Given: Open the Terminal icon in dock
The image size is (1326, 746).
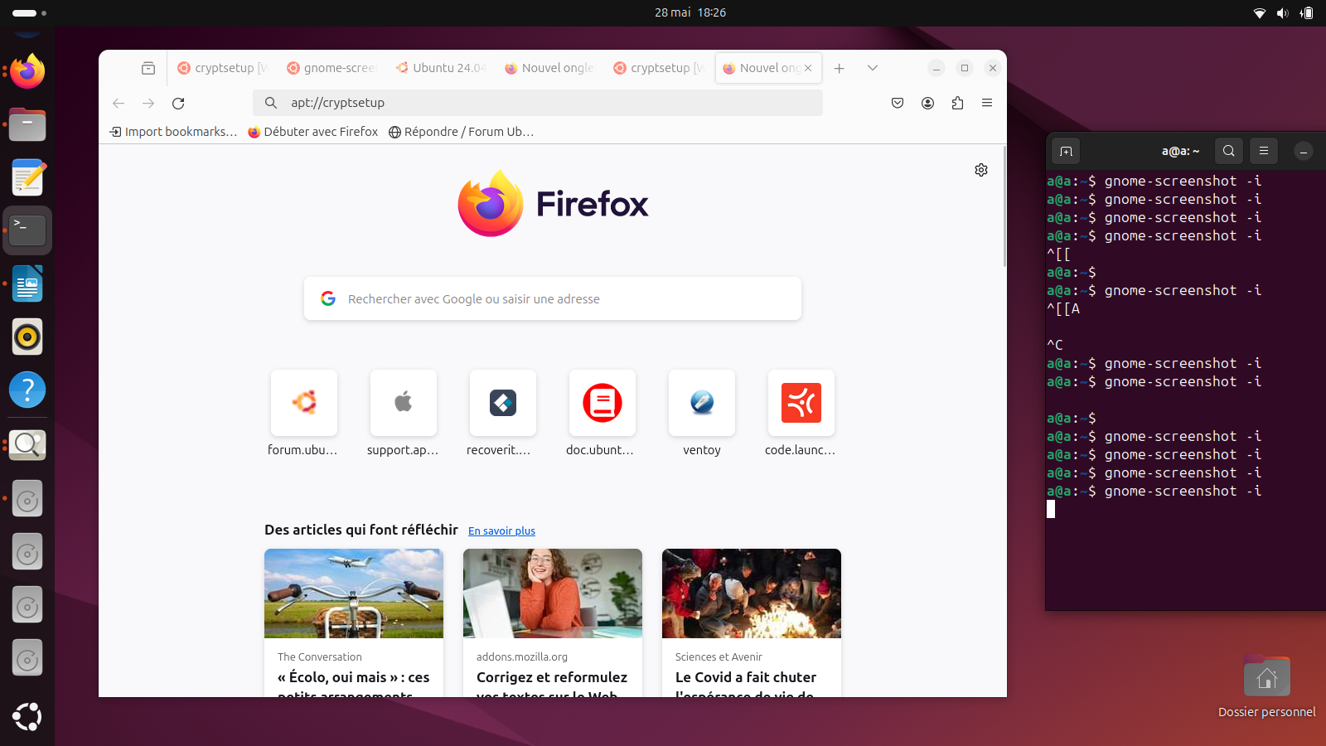Looking at the screenshot, I should pos(27,230).
